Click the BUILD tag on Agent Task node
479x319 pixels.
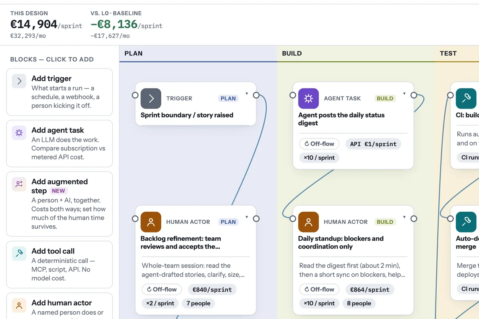[x=385, y=98]
